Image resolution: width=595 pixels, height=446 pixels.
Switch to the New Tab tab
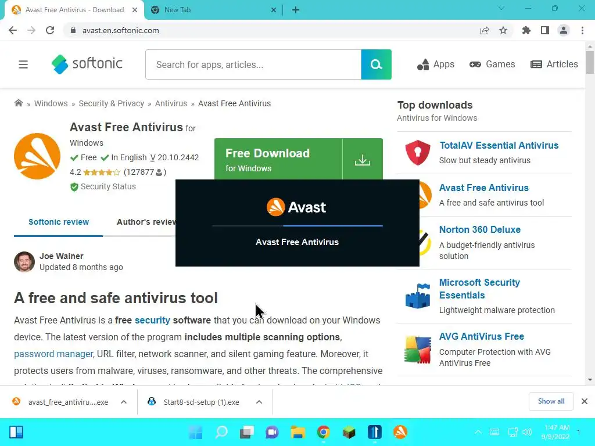(x=214, y=10)
